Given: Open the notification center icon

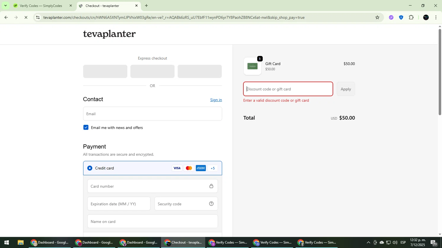Looking at the screenshot, I should 434,243.
